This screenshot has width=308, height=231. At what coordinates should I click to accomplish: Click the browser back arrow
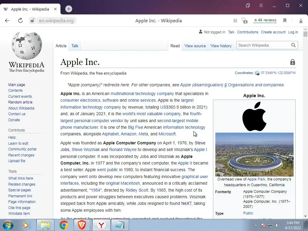click(x=7, y=21)
